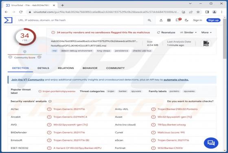Open the Chrome three-dot menu
The height and width of the screenshot is (153, 228).
[221, 12]
